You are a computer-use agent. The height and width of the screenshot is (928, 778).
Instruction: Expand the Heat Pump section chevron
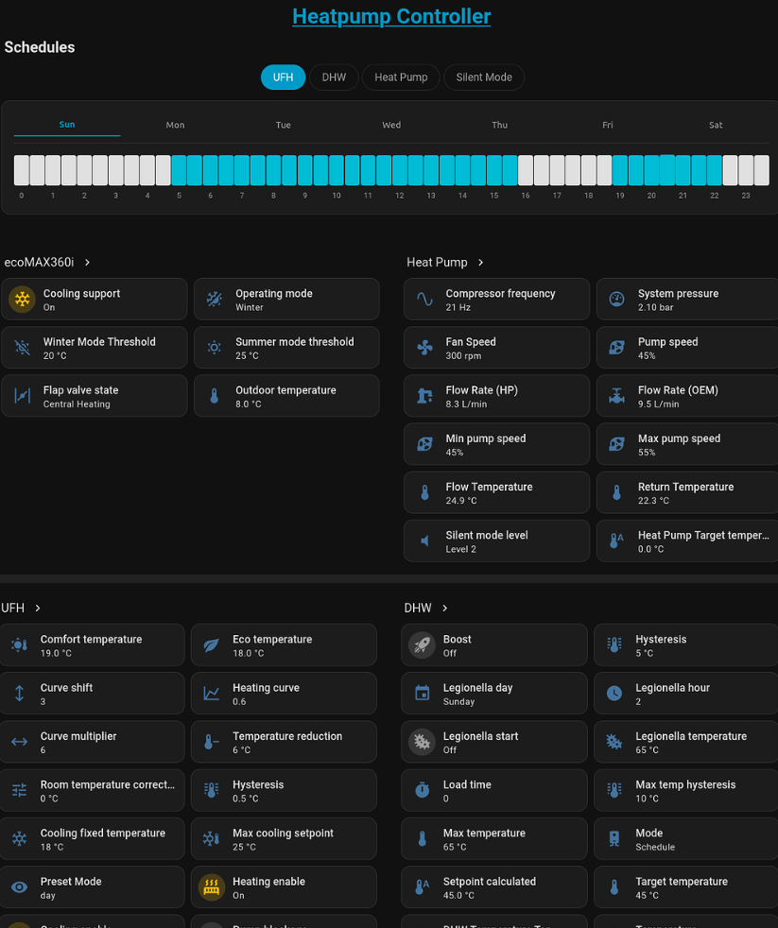(x=480, y=263)
